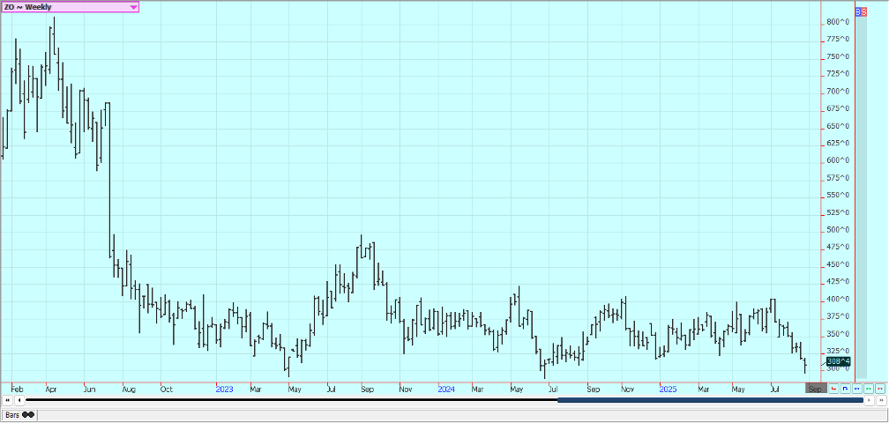The image size is (889, 423).
Task: Click the red line-style icon beside Sep
Action: point(833,389)
